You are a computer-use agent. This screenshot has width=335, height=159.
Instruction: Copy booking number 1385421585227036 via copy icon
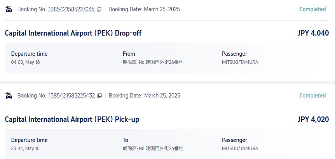pyautogui.click(x=99, y=9)
